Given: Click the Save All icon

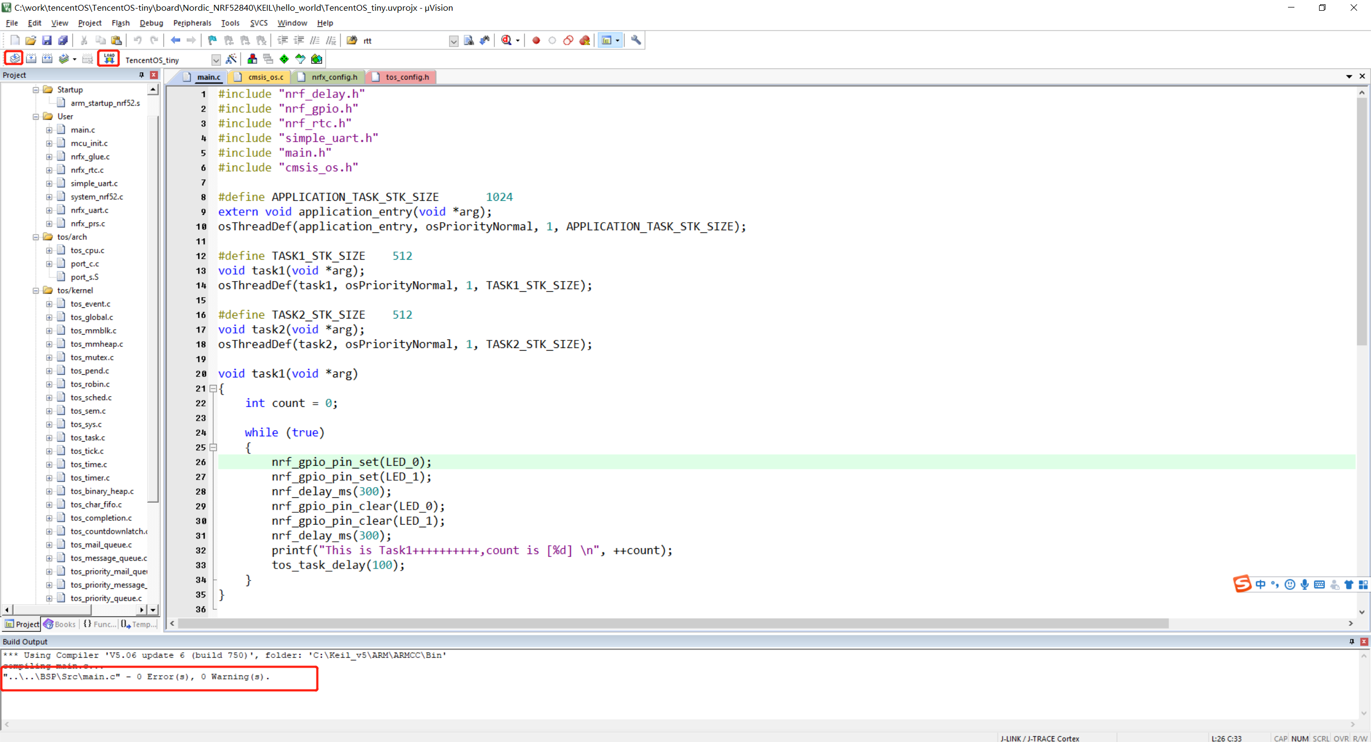Looking at the screenshot, I should (63, 40).
